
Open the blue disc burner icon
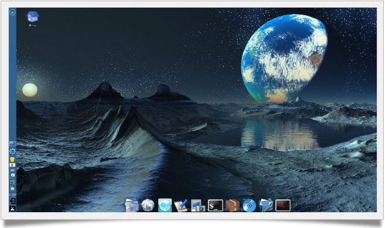tap(249, 205)
